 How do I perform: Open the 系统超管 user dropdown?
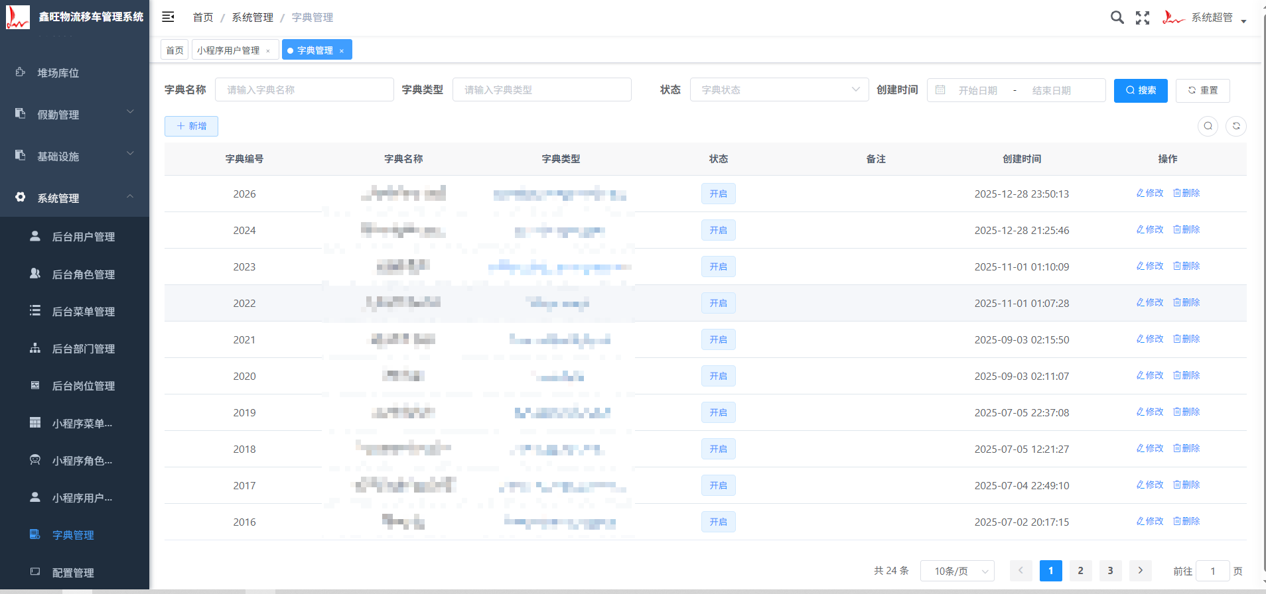point(1218,18)
